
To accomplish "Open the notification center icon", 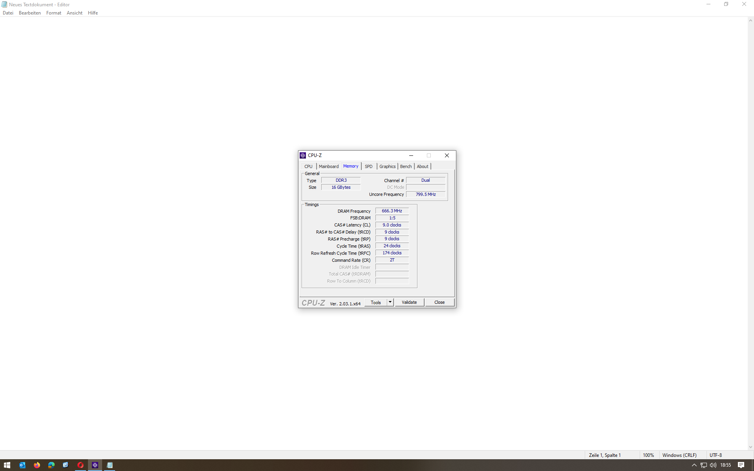I will pos(741,465).
